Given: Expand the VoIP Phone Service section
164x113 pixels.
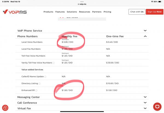Looking at the screenshot, I should tap(145, 31).
